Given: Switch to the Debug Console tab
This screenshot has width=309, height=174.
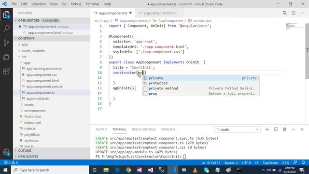Looking at the screenshot, I should pyautogui.click(x=143, y=130).
